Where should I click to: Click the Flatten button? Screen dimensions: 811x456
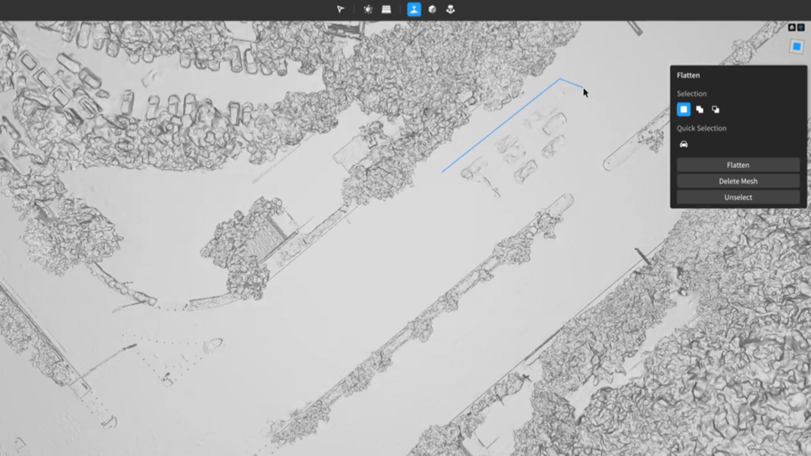pyautogui.click(x=738, y=165)
